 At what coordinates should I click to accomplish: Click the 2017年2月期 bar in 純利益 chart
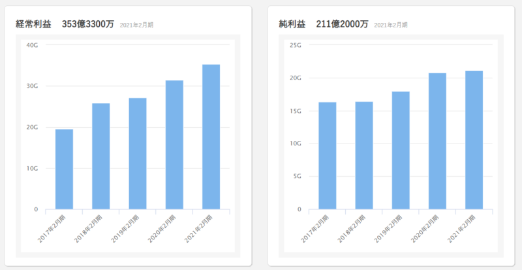click(x=328, y=156)
